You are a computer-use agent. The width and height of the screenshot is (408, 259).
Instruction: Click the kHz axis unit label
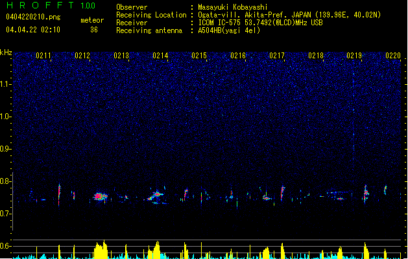[6, 52]
